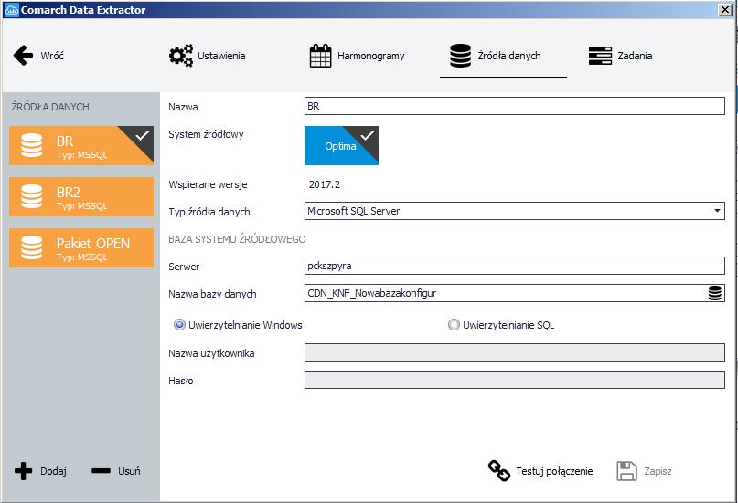Click Typ: MSSQL under BR2
This screenshot has height=503, width=738.
(82, 206)
